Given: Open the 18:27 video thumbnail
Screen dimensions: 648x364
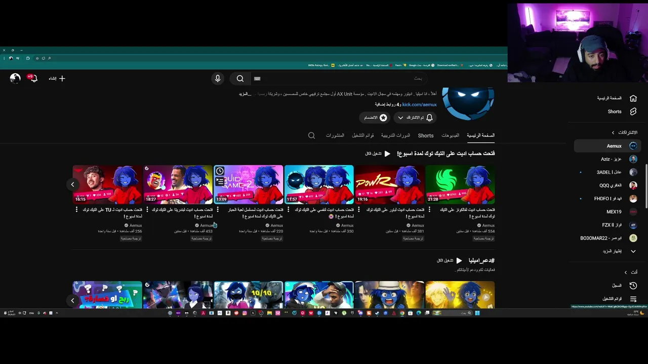Looking at the screenshot, I should tap(178, 185).
